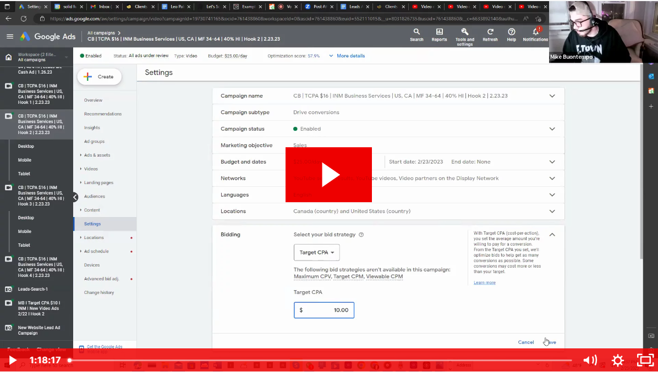Click the Target CPA amount input field
The image size is (658, 372).
click(x=324, y=310)
